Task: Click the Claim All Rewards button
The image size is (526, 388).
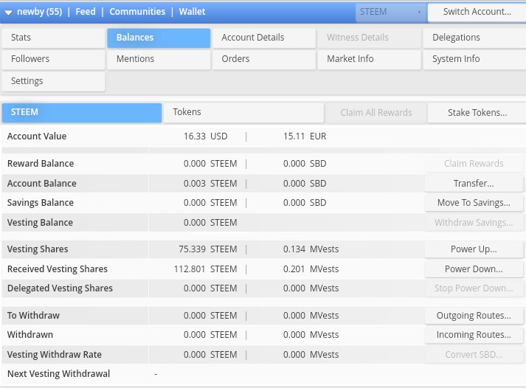Action: click(x=376, y=113)
